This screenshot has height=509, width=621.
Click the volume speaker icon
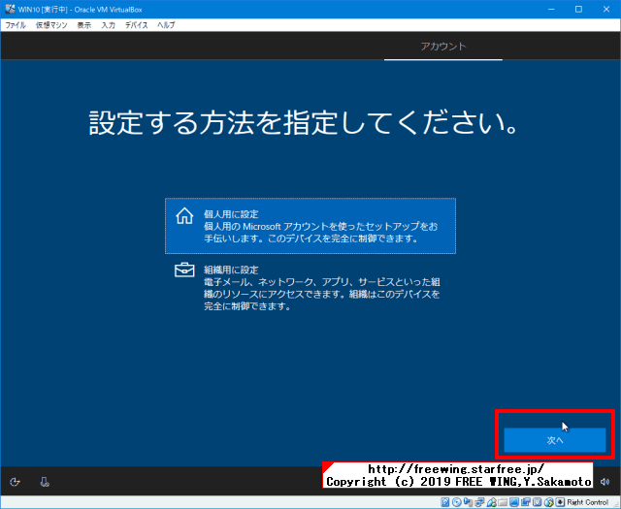tap(605, 482)
